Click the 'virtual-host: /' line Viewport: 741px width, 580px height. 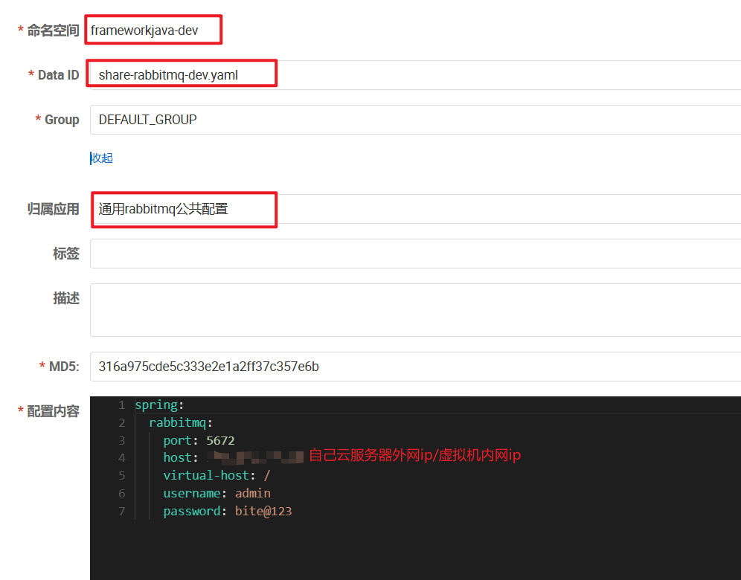[216, 476]
